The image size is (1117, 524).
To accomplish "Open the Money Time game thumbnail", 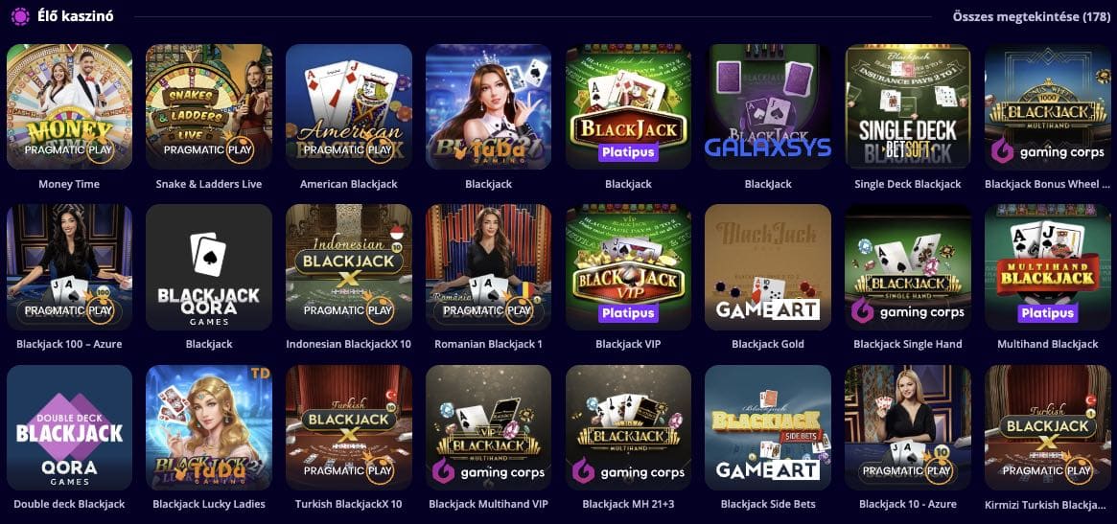I will point(69,106).
